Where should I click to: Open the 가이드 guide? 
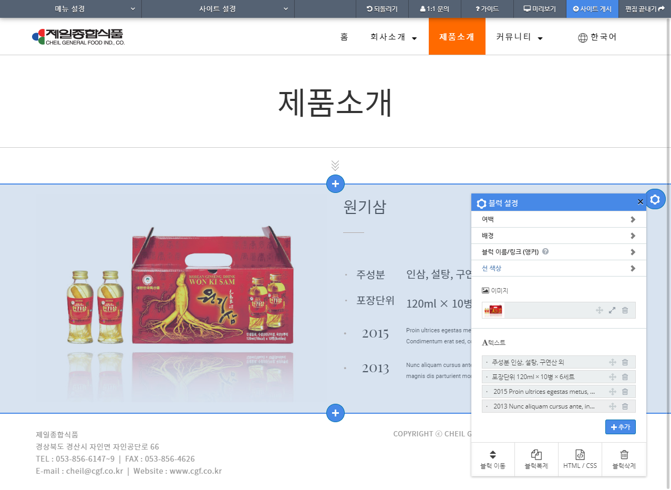(x=487, y=9)
